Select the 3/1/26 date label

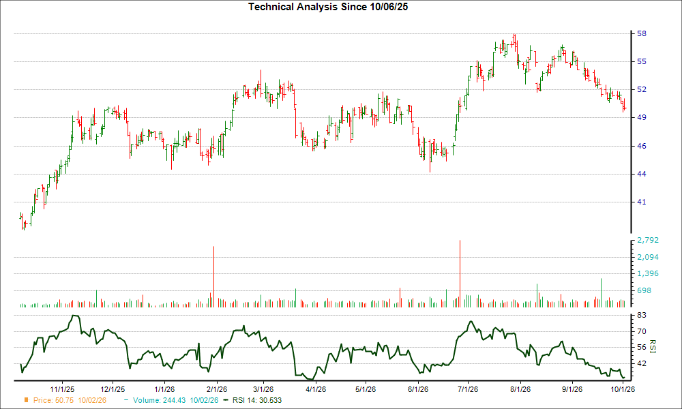click(263, 389)
